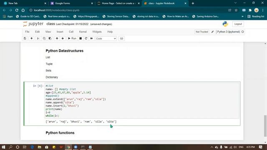Click the Python logo icon

(x=225, y=24)
